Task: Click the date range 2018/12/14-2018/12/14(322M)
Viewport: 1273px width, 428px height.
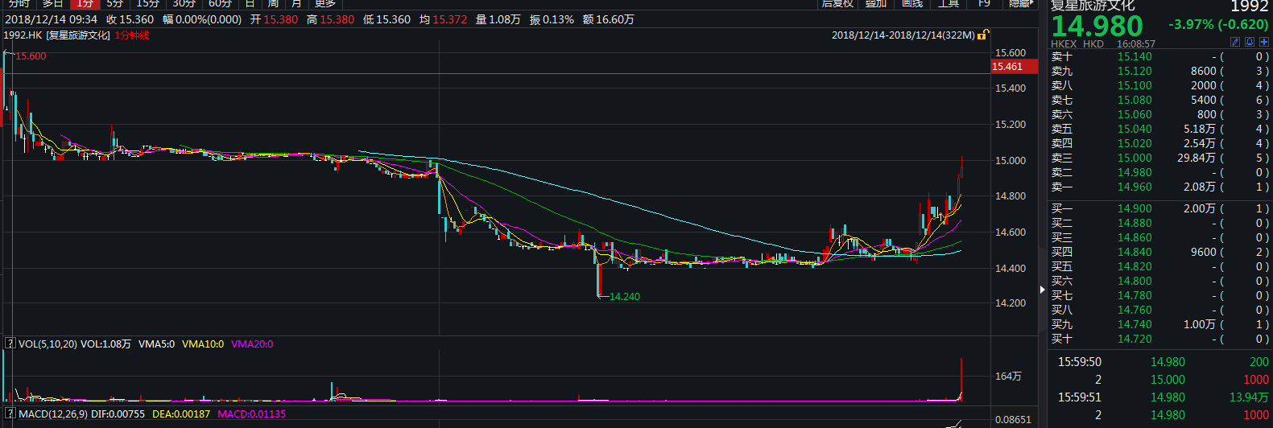Action: pyautogui.click(x=903, y=35)
